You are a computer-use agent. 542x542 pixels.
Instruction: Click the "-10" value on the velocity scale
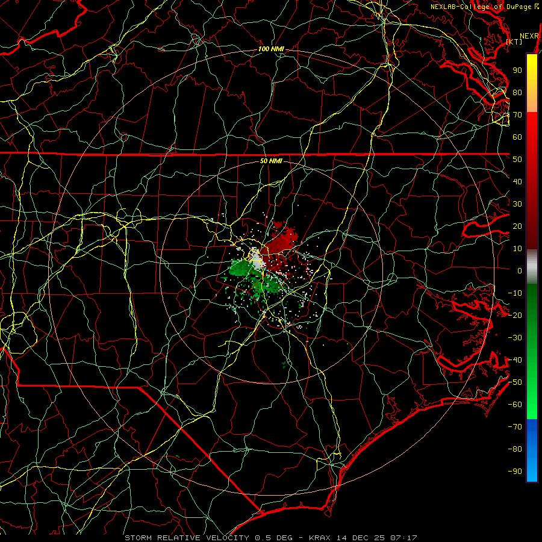[515, 293]
